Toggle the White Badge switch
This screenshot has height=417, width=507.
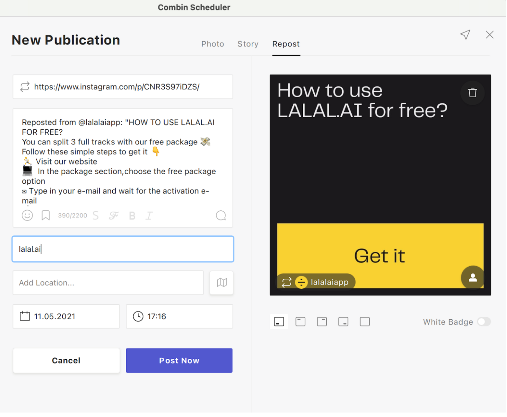point(484,322)
